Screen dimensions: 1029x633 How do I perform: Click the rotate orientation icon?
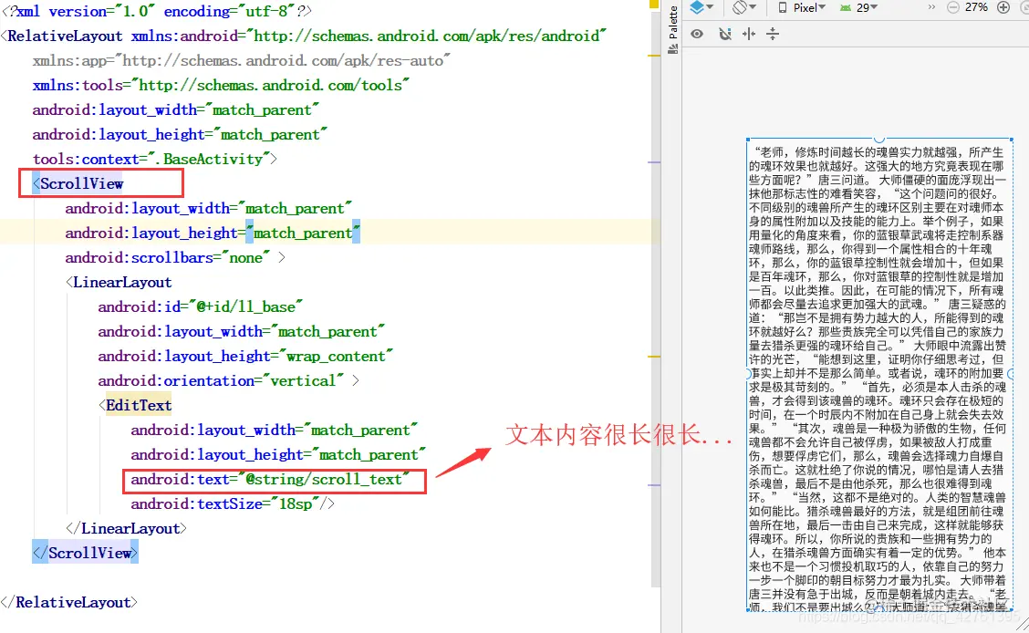(x=740, y=7)
